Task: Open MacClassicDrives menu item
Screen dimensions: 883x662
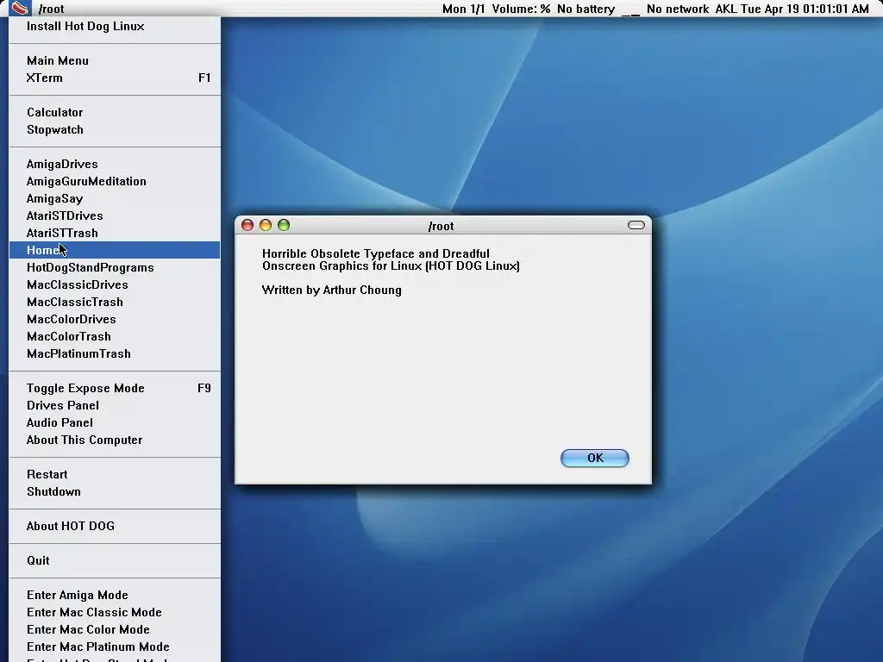Action: coord(115,284)
